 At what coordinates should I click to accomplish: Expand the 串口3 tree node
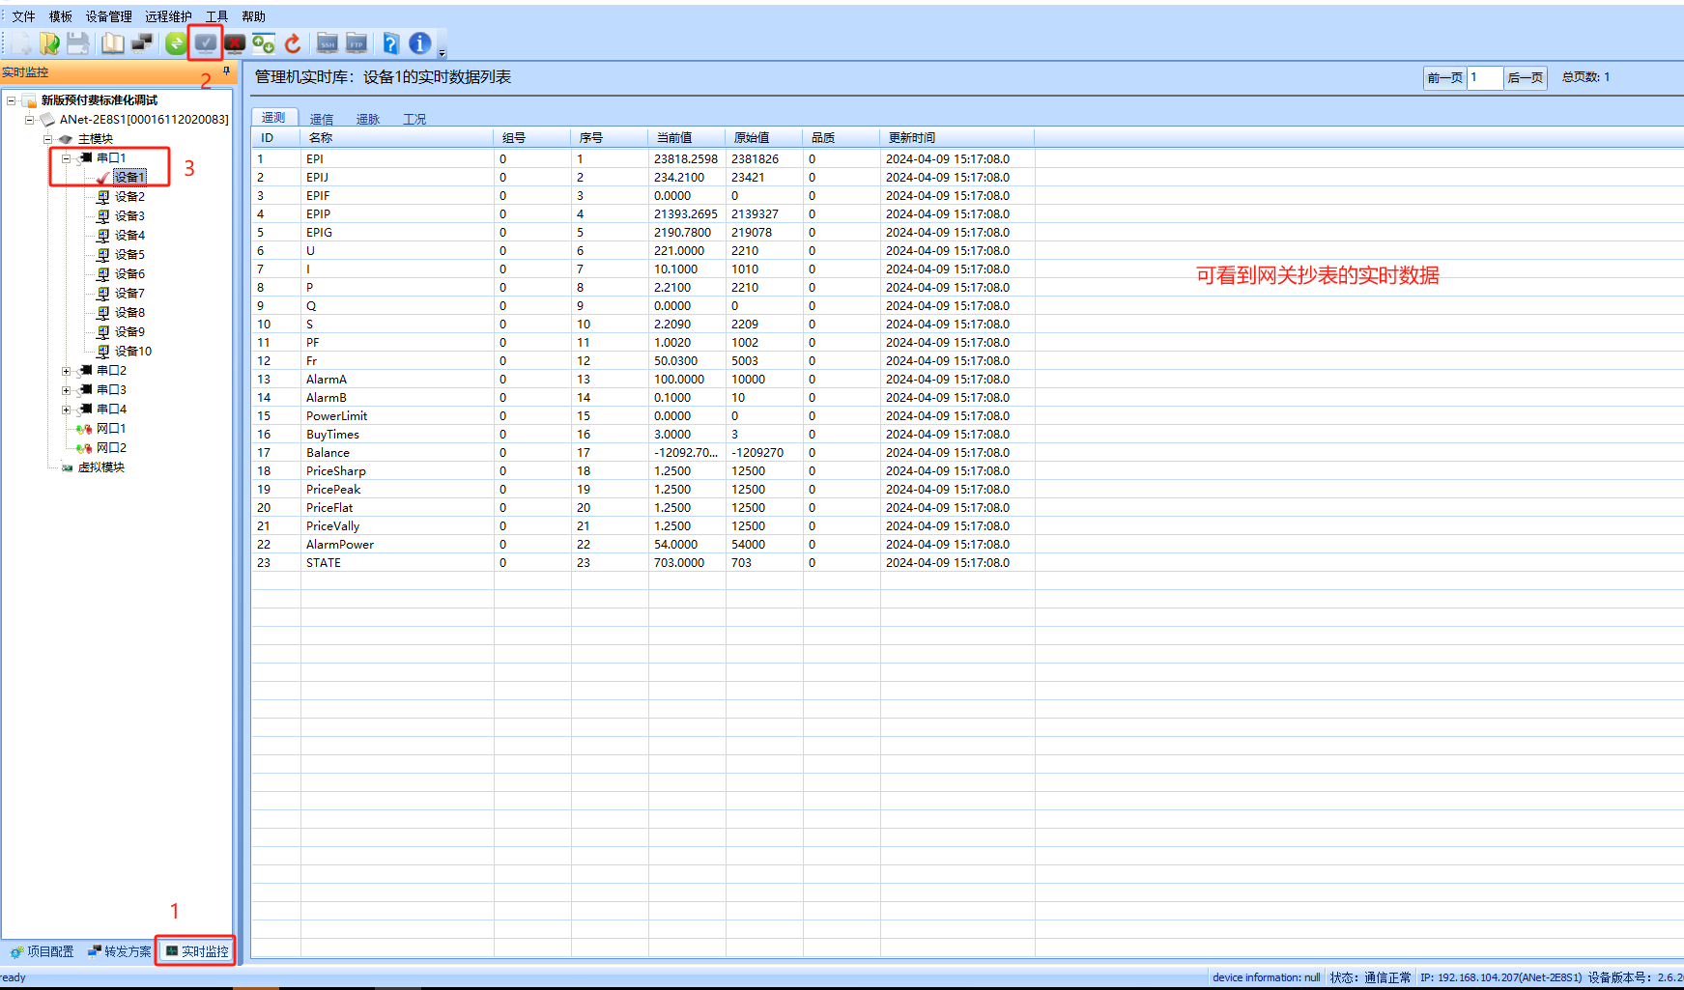66,390
